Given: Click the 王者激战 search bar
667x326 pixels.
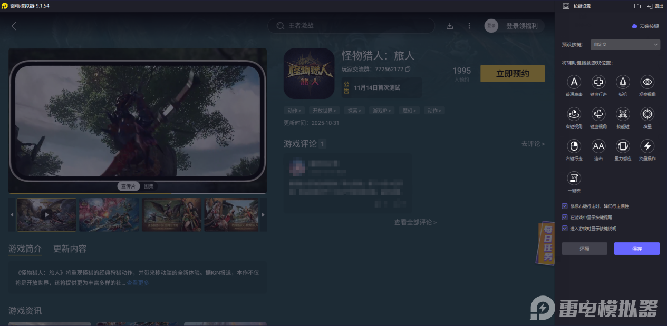Looking at the screenshot, I should 351,25.
